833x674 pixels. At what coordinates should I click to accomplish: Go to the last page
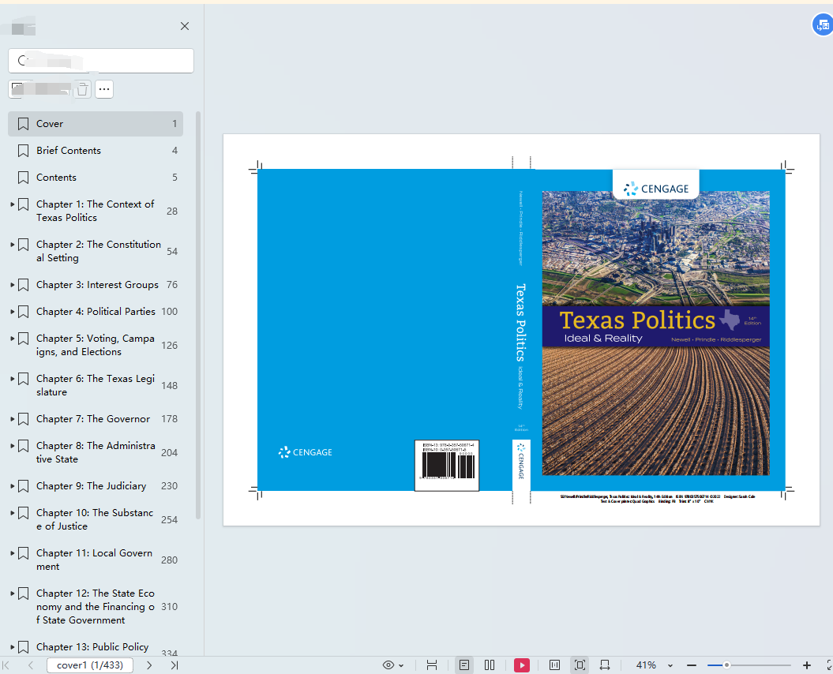tap(174, 665)
